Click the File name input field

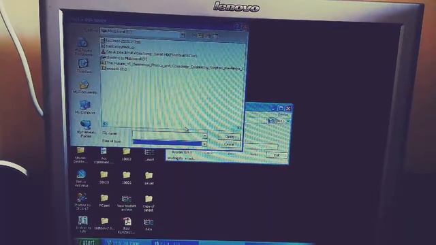click(x=168, y=135)
